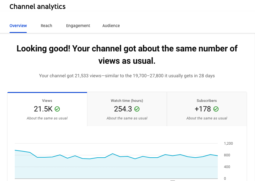Image resolution: width=255 pixels, height=181 pixels.
Task: Click the 1,200 y-axis label on chart
Action: click(x=228, y=143)
